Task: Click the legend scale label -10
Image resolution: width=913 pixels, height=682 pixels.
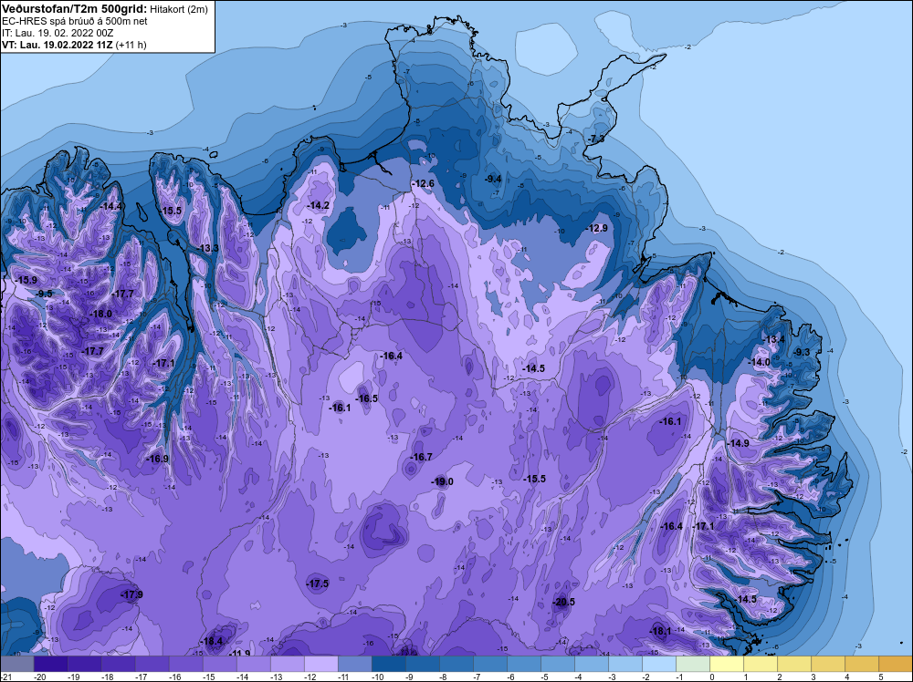Action: pyautogui.click(x=377, y=677)
